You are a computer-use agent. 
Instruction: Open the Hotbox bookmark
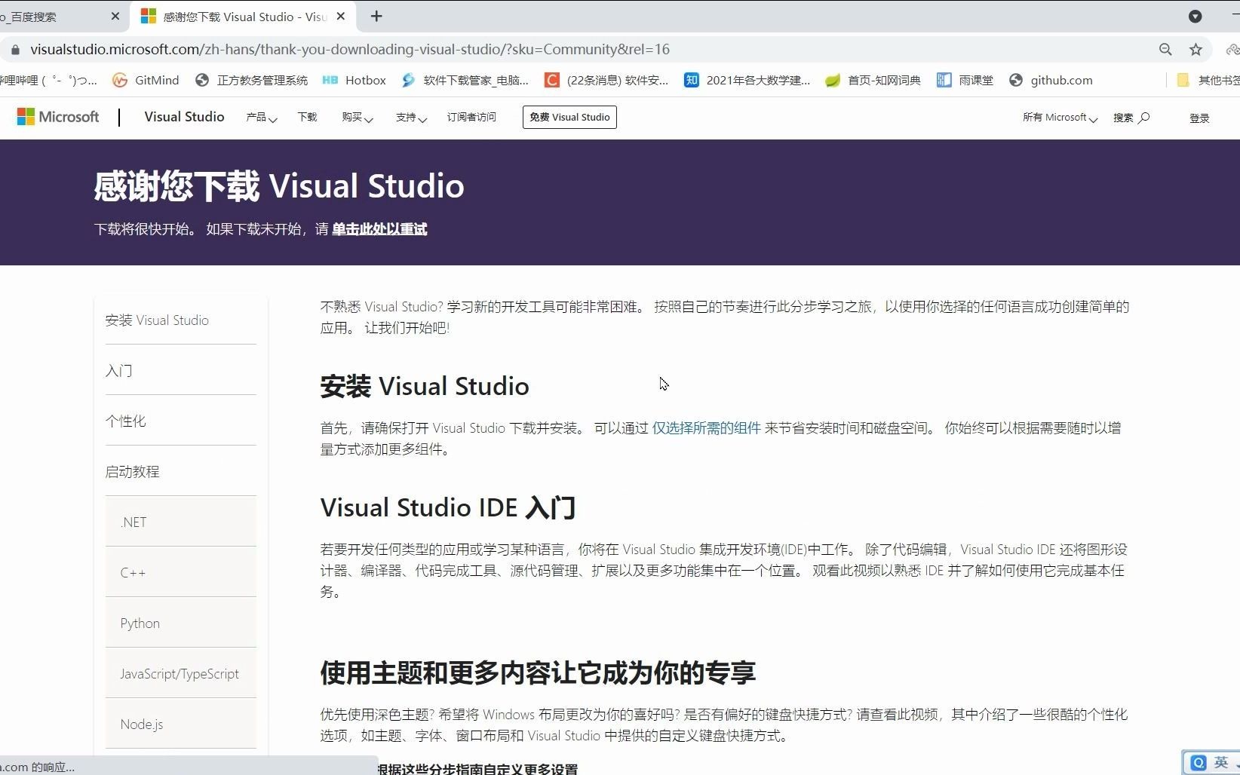click(x=354, y=80)
